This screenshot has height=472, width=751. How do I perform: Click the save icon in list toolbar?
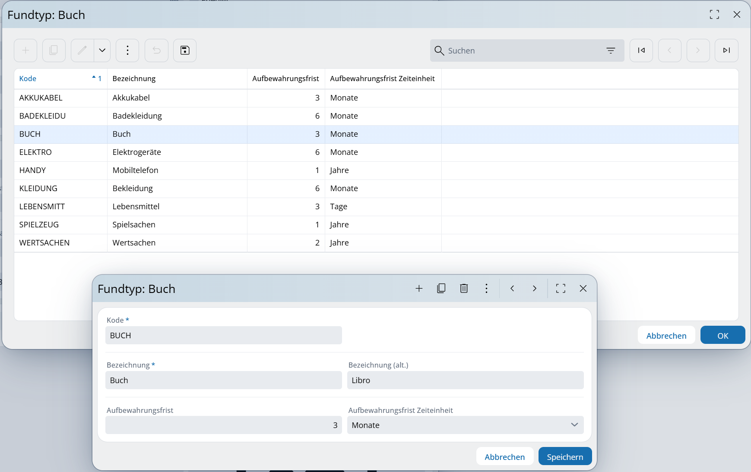[185, 50]
